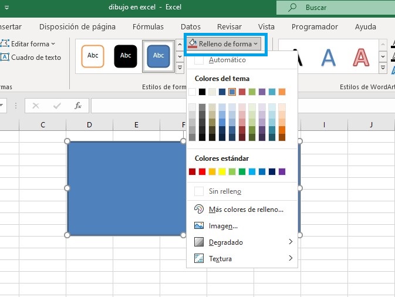Select column I header
This screenshot has width=395, height=297.
(x=324, y=124)
